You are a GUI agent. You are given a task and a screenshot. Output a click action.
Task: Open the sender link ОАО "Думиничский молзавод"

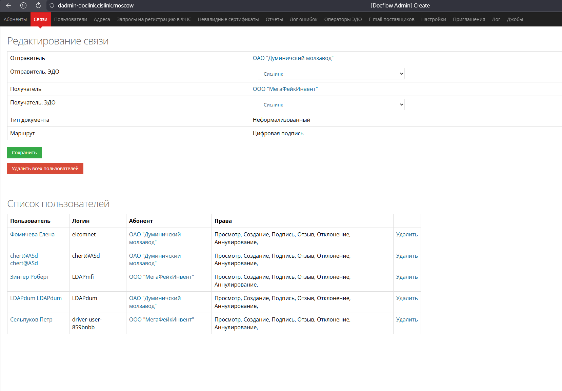293,58
